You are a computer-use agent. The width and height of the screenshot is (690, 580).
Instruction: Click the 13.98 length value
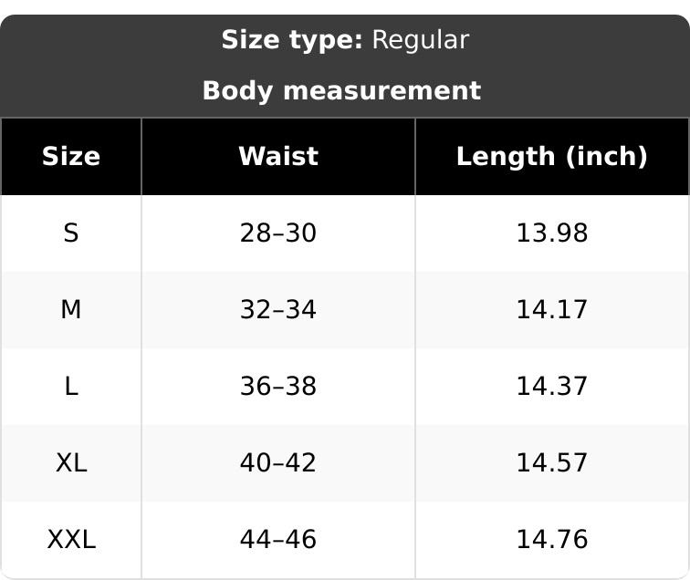click(x=552, y=233)
